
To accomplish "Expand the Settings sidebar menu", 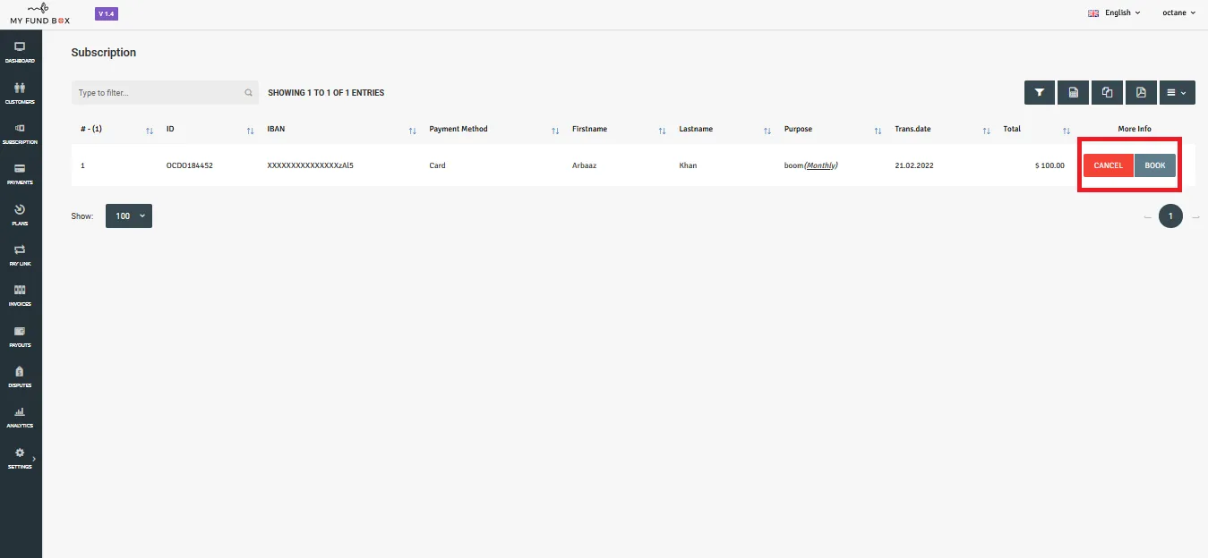I will (x=20, y=458).
